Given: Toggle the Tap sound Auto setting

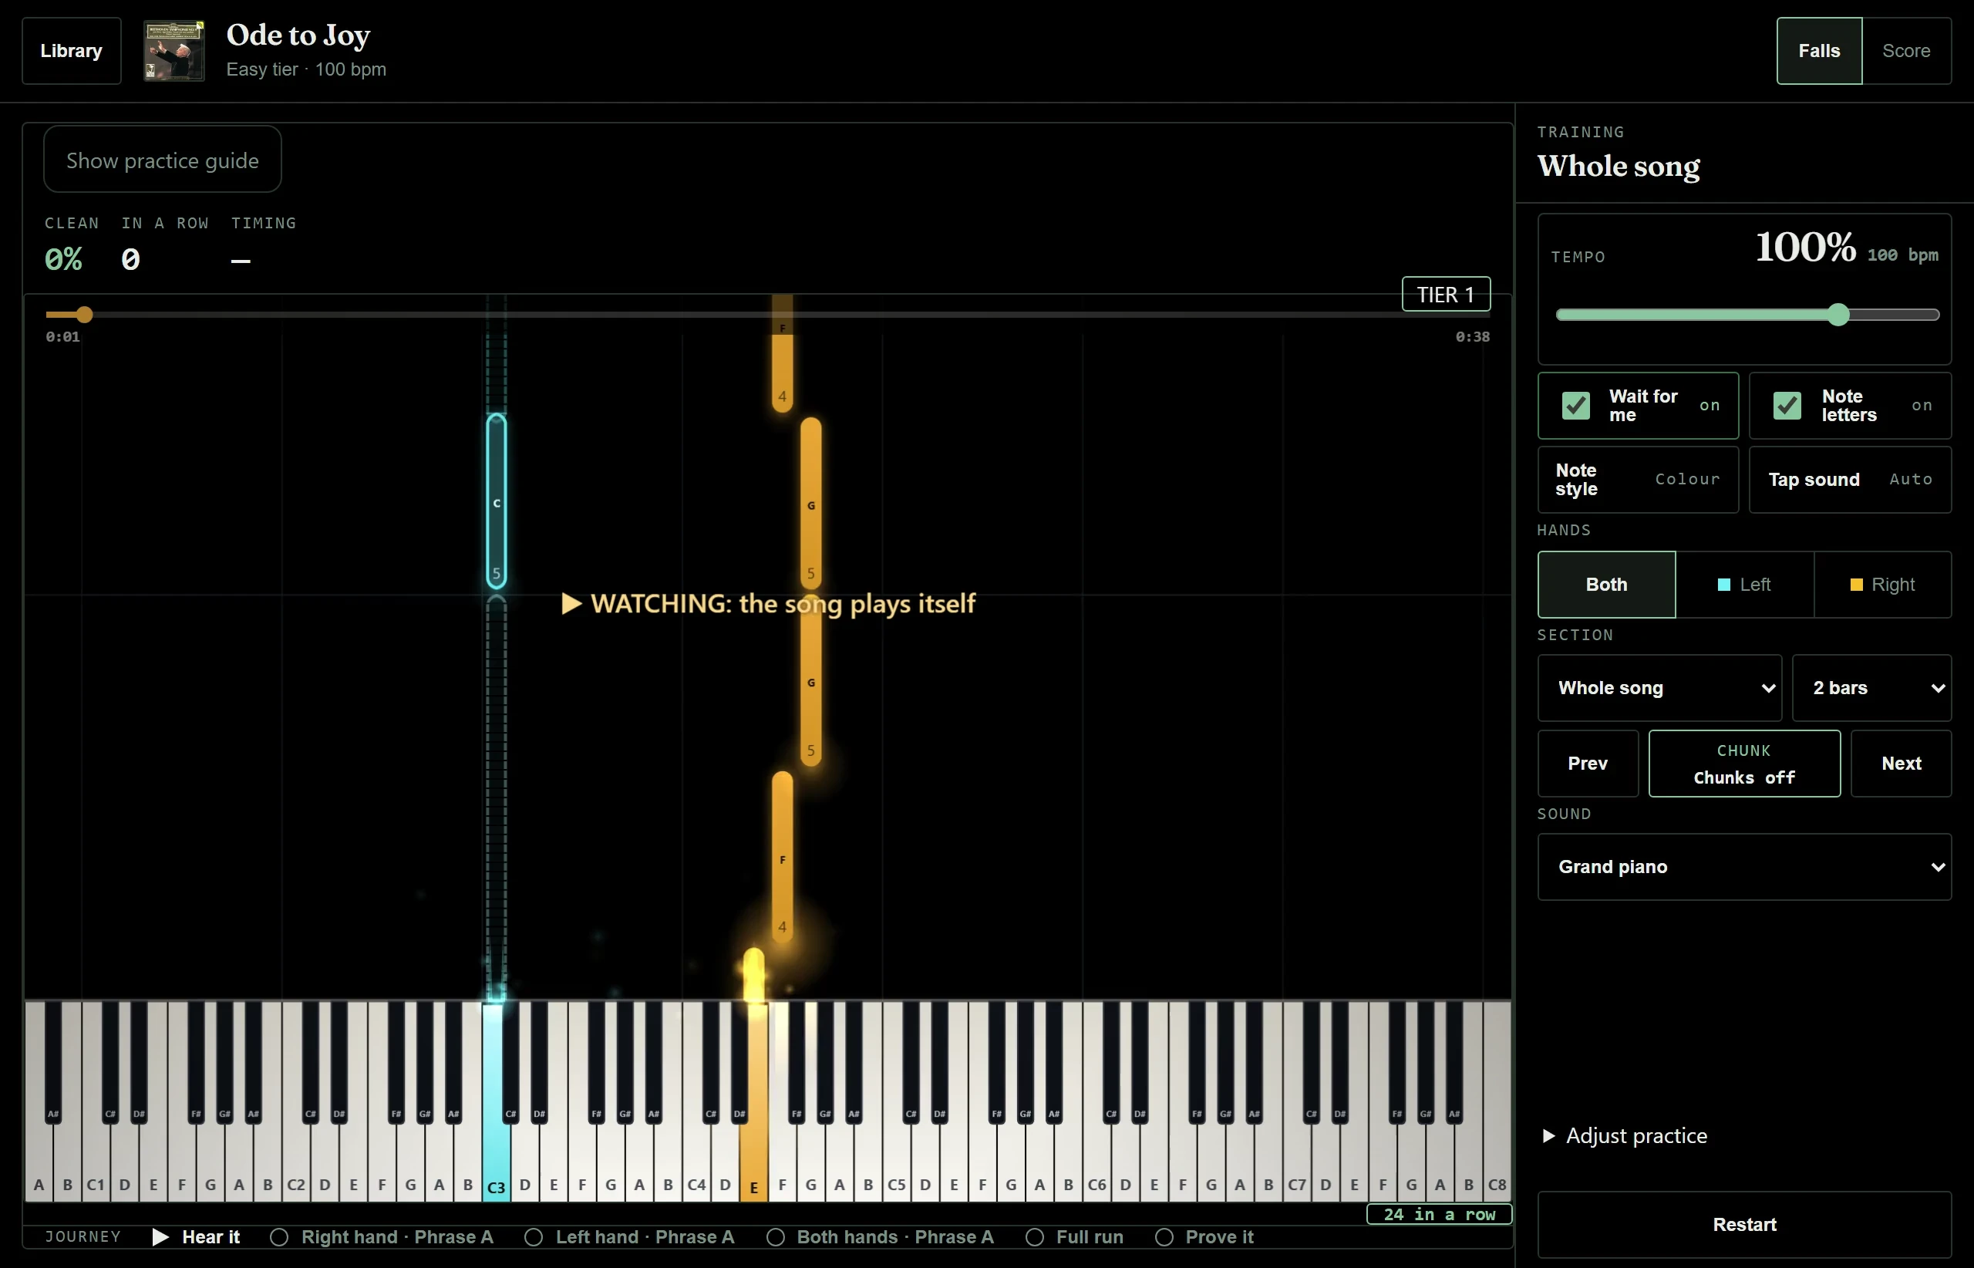Looking at the screenshot, I should point(1850,480).
